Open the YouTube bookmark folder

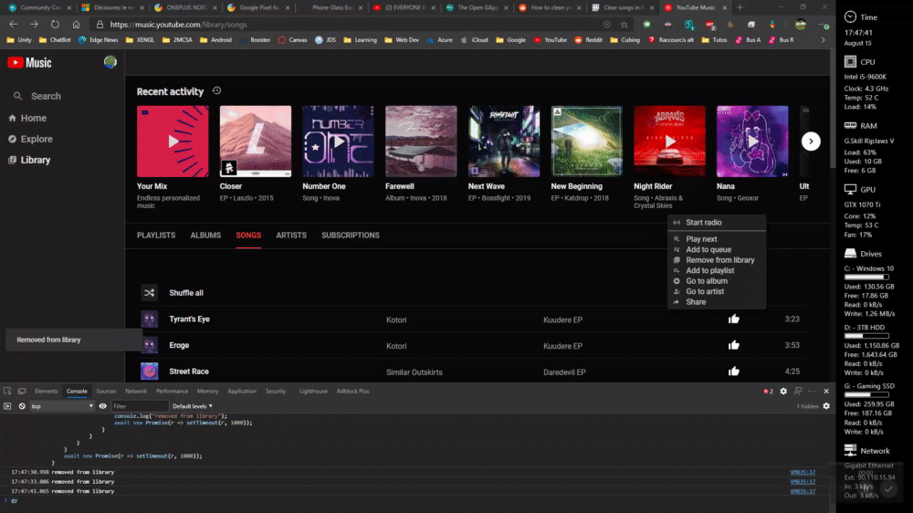pos(551,40)
